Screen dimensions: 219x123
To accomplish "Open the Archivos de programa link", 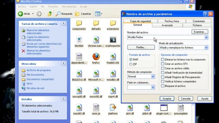I will [39, 70].
